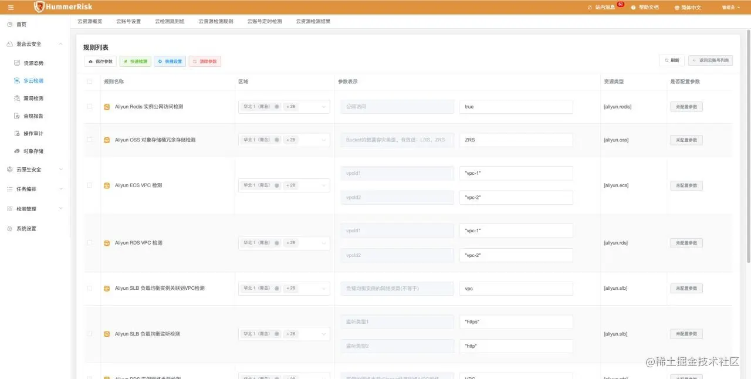Expand the 检测管理 sidebar group
Screen dimensions: 751x379
click(x=60, y=209)
